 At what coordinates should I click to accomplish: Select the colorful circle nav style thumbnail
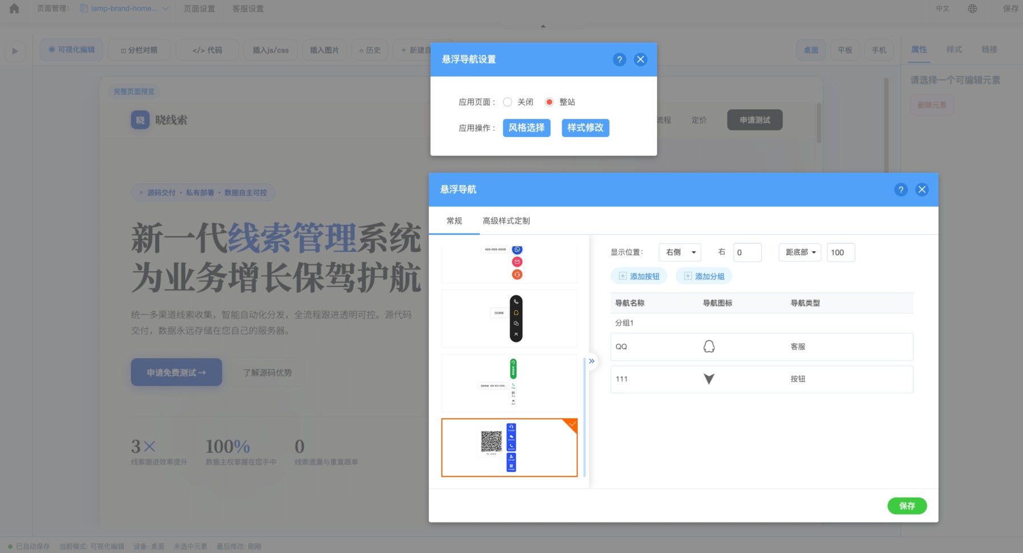click(x=509, y=264)
